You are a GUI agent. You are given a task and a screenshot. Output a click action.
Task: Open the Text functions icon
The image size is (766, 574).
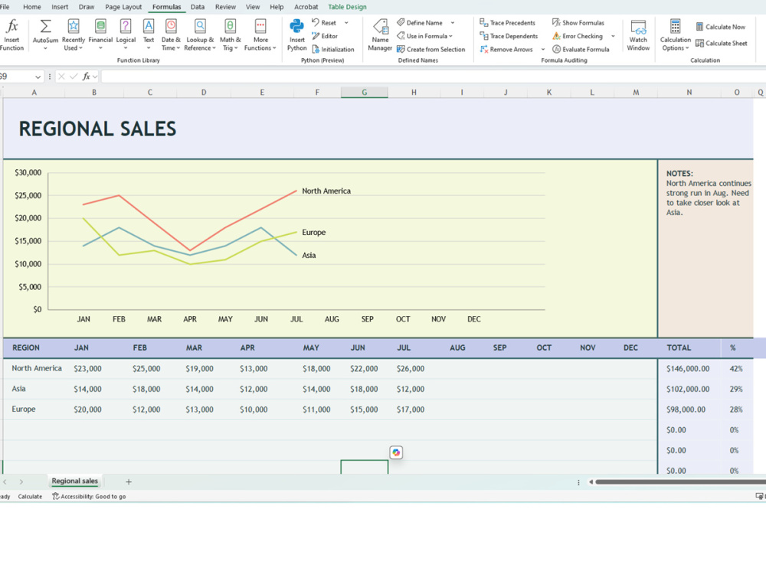(149, 26)
